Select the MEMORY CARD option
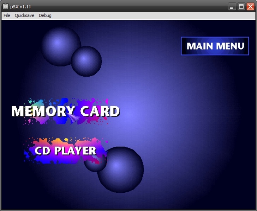 pos(65,111)
